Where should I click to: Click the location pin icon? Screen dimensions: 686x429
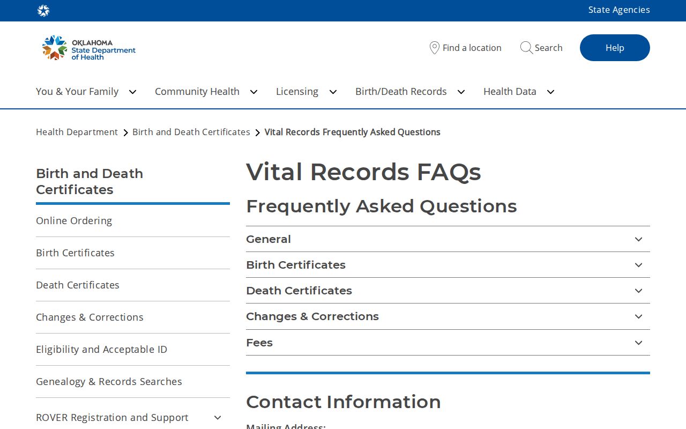tap(435, 48)
